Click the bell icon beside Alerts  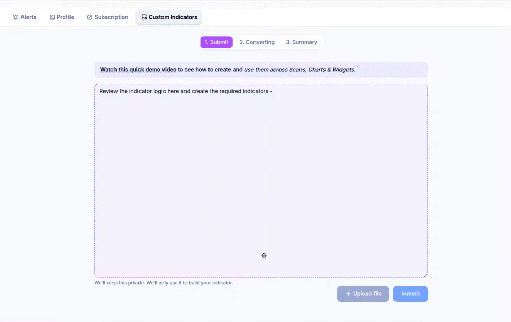(x=16, y=17)
